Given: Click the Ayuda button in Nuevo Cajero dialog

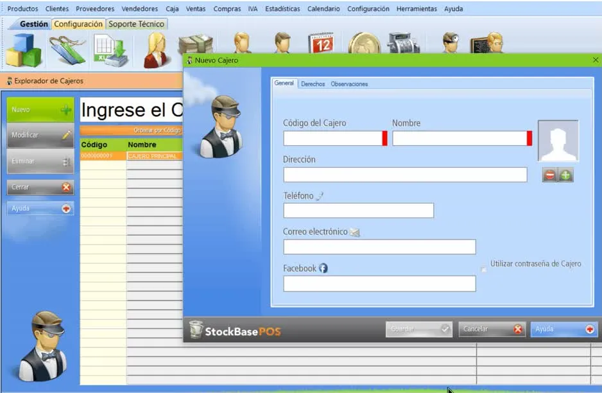Looking at the screenshot, I should click(564, 329).
